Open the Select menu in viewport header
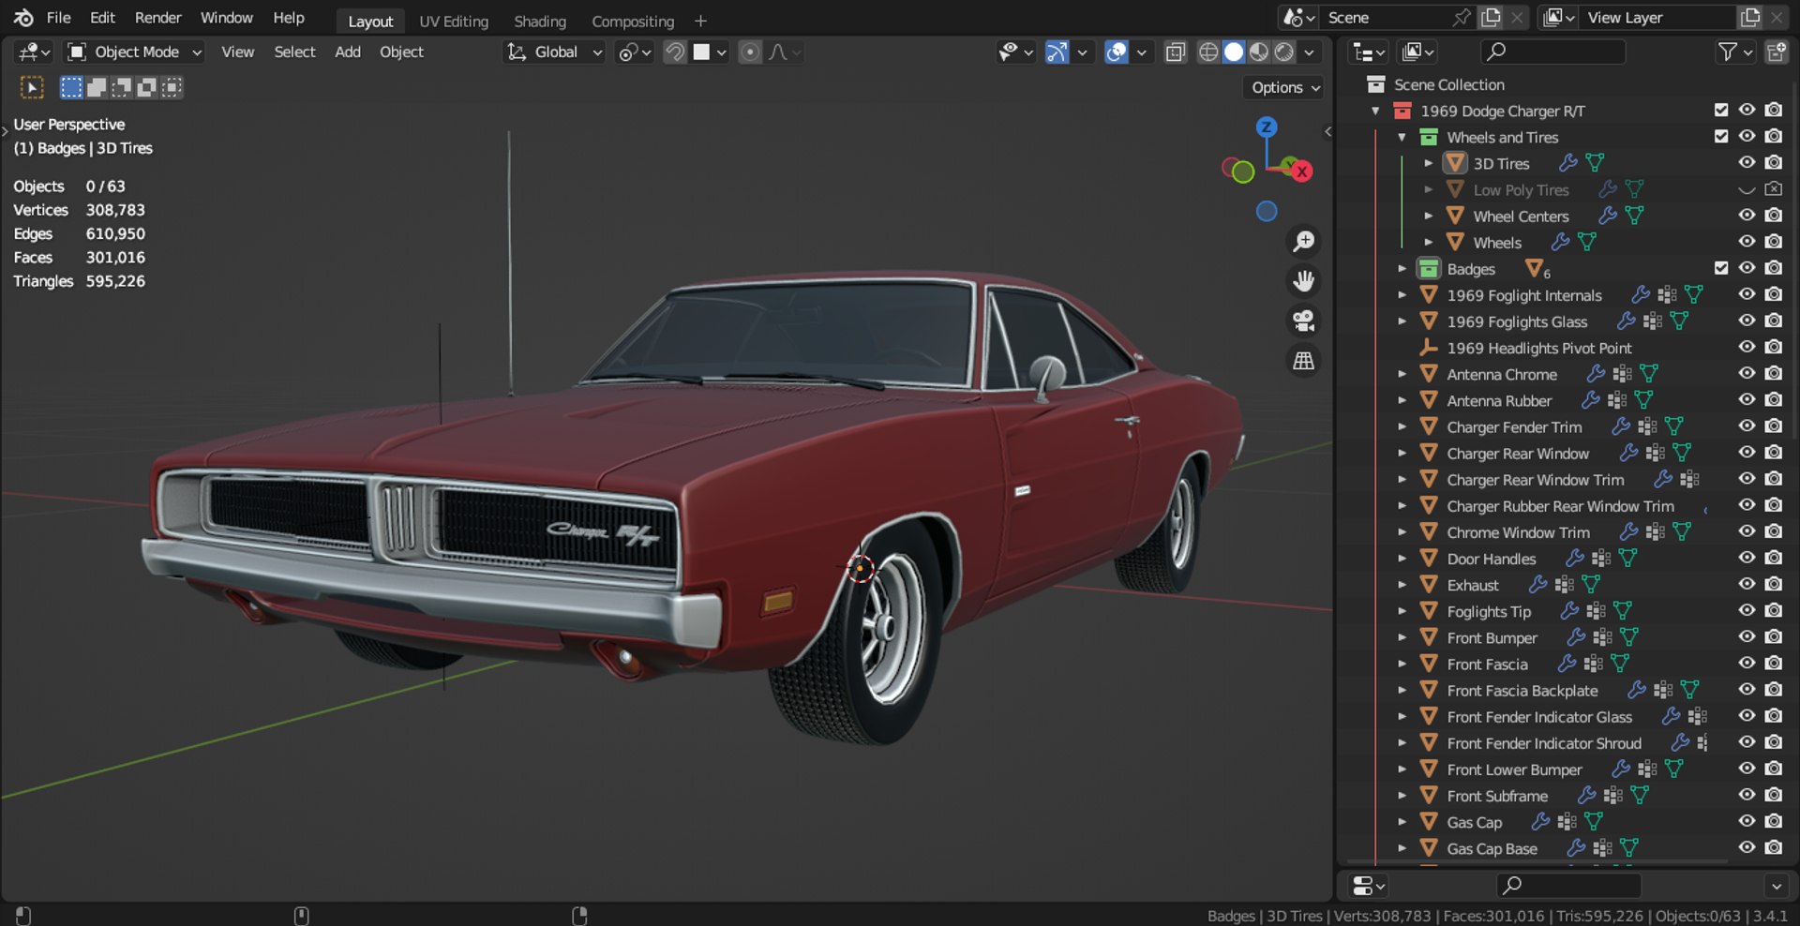 pyautogui.click(x=294, y=52)
